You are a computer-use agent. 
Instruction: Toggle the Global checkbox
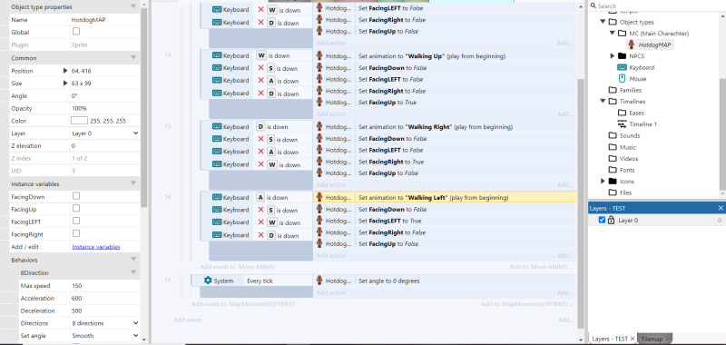point(76,32)
